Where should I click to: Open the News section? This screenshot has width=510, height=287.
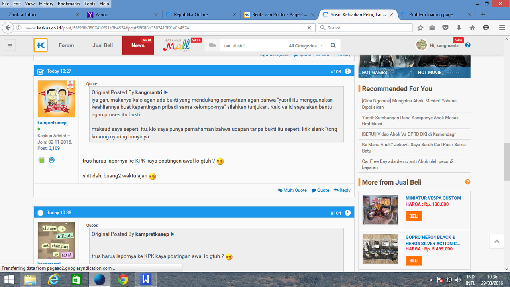point(138,45)
